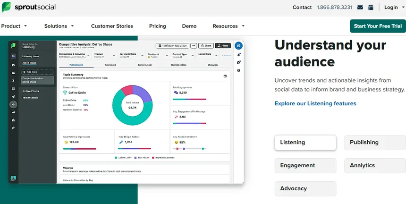The image size is (406, 204).
Task: Select the highlighted Listening waveform icon
Action: click(x=13, y=104)
